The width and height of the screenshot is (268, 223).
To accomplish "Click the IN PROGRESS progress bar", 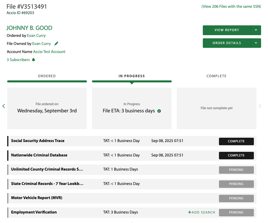I will (132, 82).
